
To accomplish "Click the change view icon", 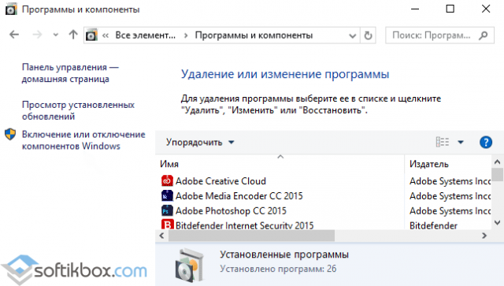I will click(x=443, y=142).
